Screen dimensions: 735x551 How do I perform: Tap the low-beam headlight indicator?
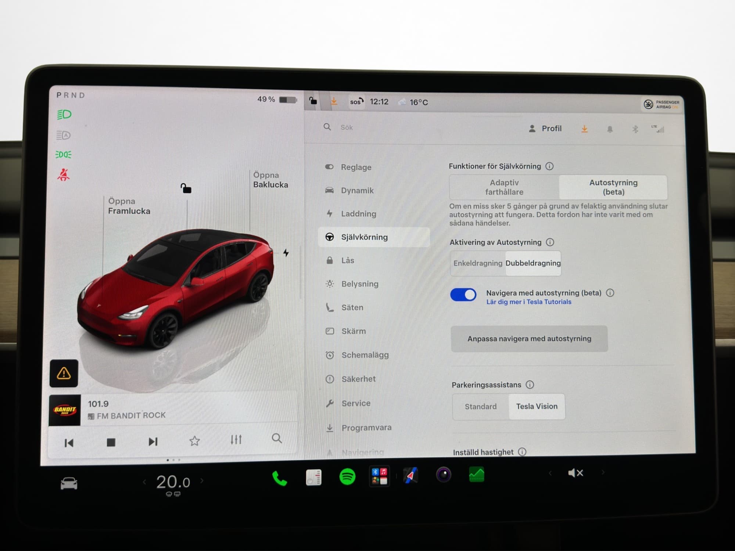point(64,115)
